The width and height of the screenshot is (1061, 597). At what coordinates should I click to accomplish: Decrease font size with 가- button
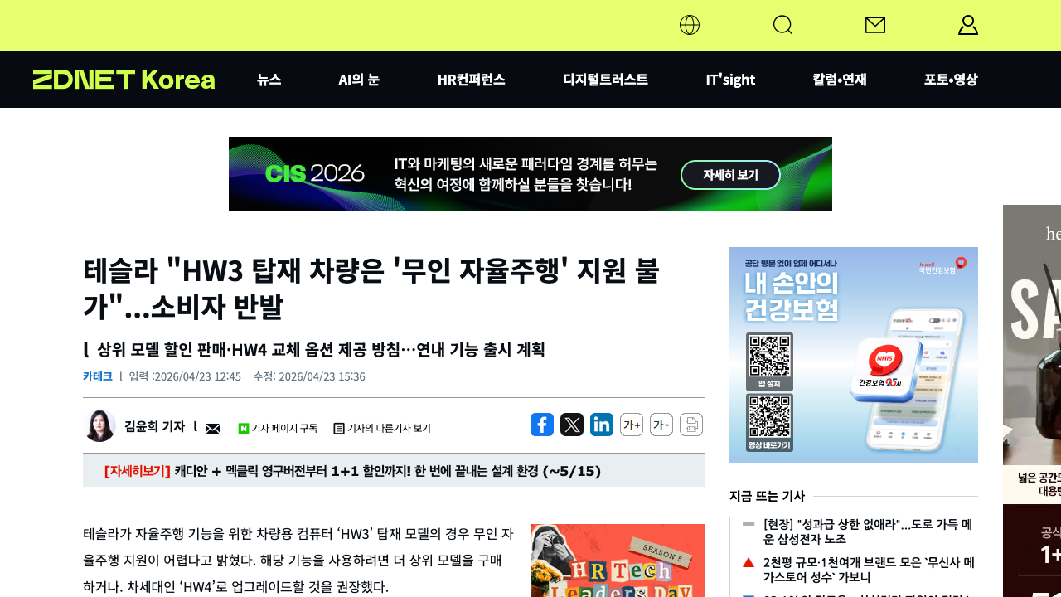tap(661, 425)
